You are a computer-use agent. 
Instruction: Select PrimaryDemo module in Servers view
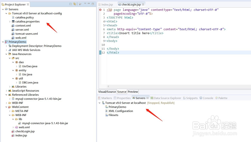pyautogui.click(x=117, y=107)
